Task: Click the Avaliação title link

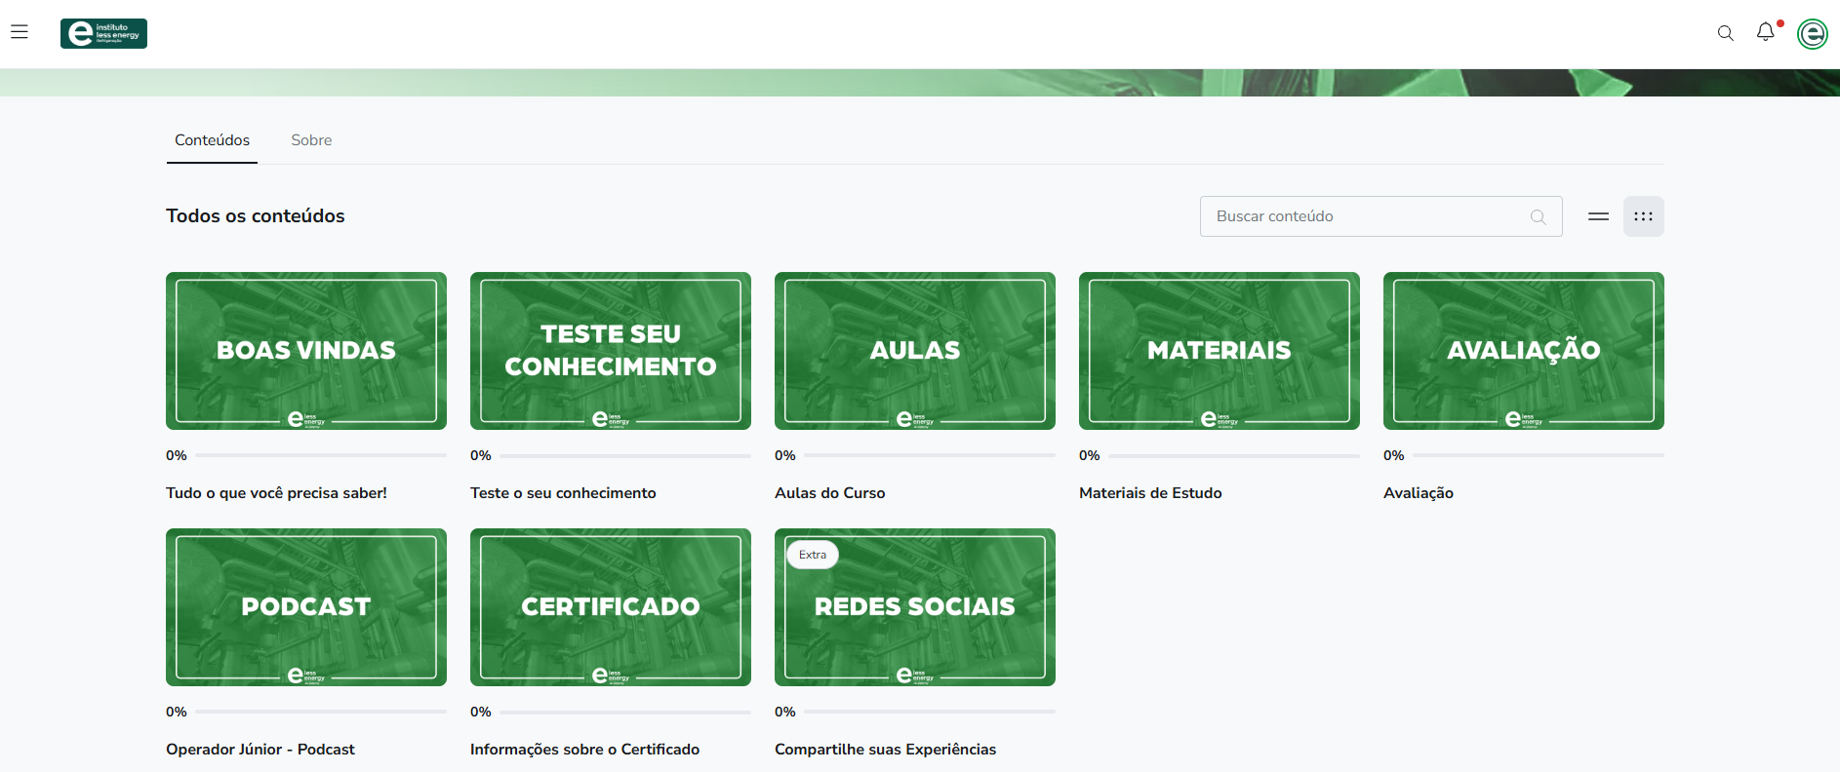Action: pos(1418,493)
